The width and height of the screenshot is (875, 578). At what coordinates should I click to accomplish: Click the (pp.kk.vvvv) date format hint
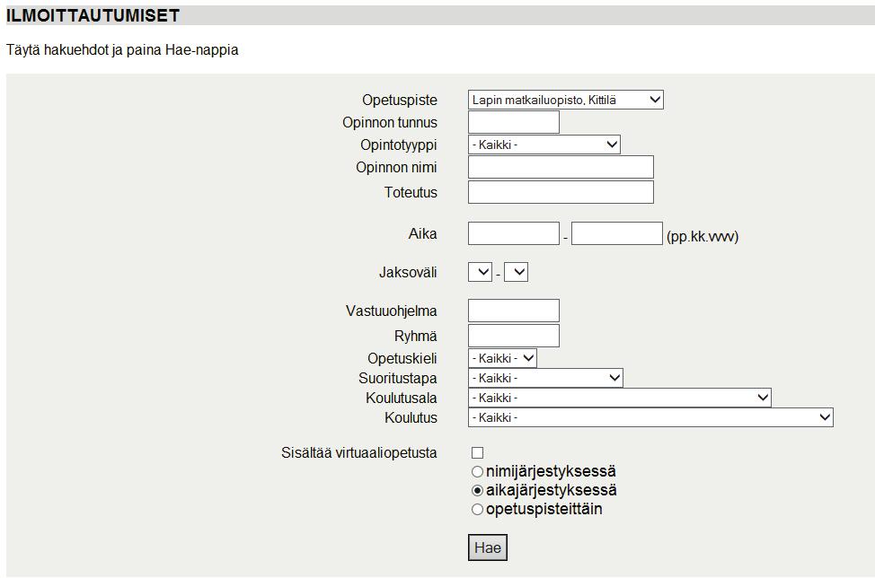703,236
